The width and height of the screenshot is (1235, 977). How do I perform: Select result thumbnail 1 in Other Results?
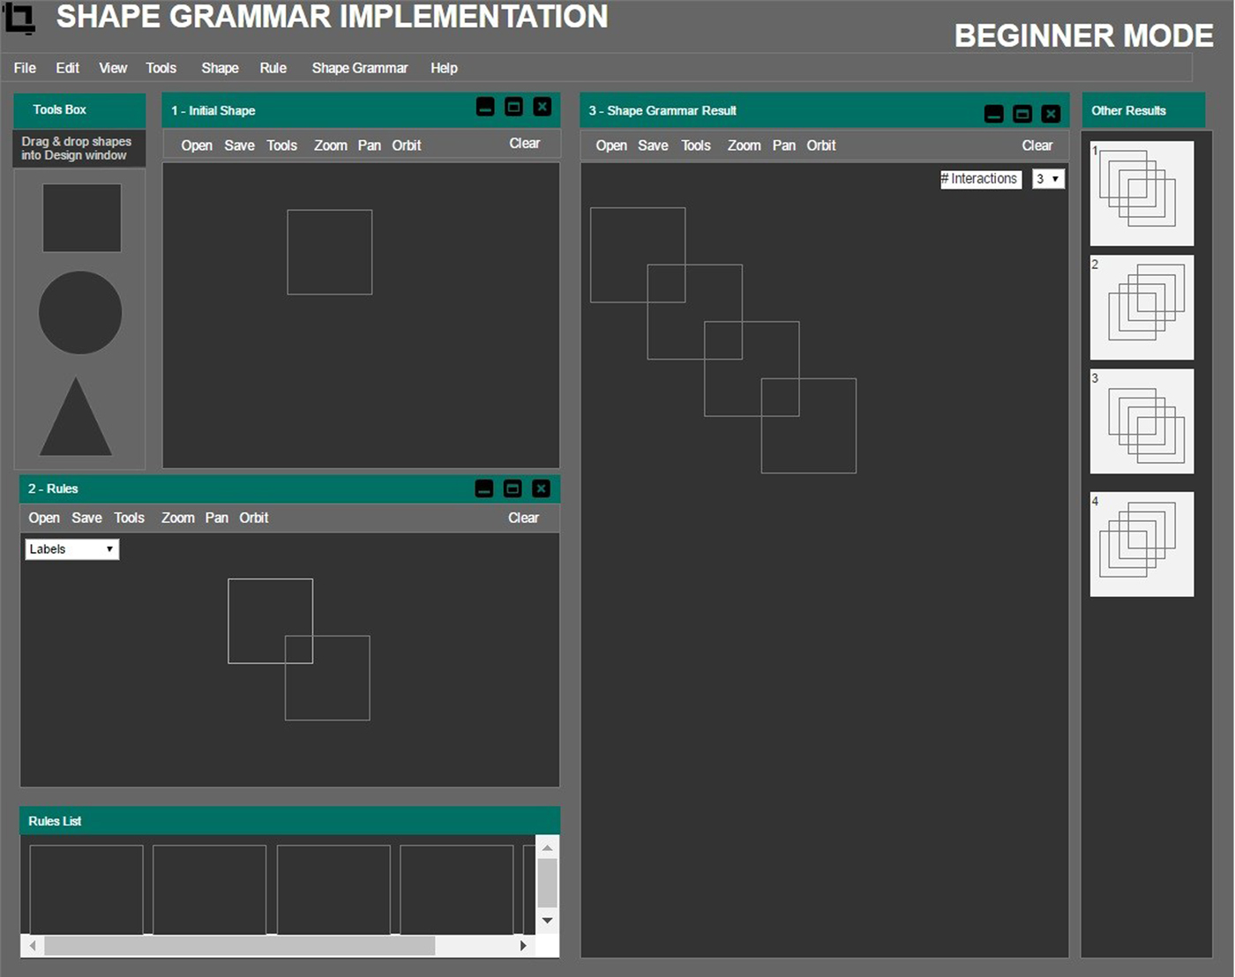1141,192
